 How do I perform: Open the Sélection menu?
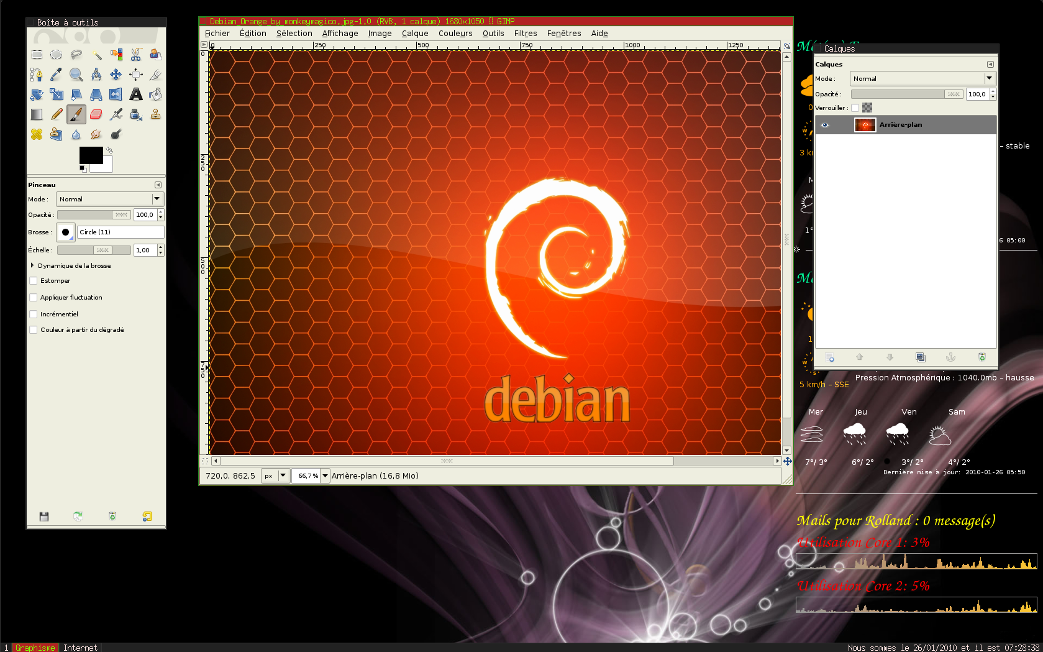(294, 34)
